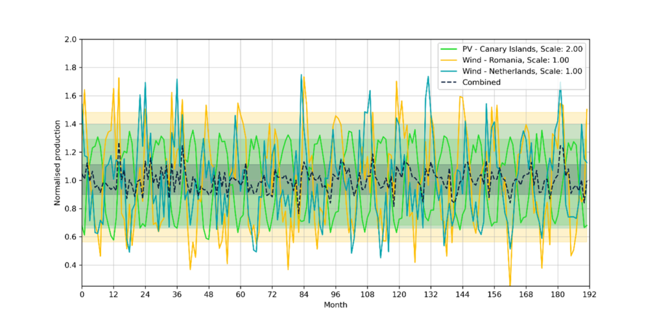Click the x-axis tick label 48

[x=209, y=295]
